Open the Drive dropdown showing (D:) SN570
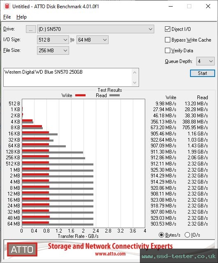 click(x=95, y=29)
